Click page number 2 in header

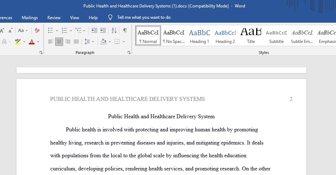pos(291,99)
